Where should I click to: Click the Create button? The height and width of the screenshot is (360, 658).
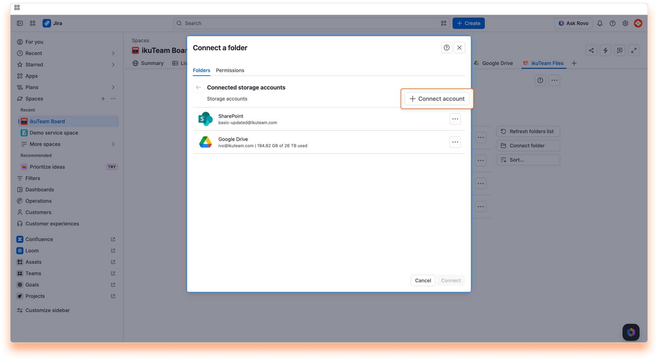(x=468, y=23)
